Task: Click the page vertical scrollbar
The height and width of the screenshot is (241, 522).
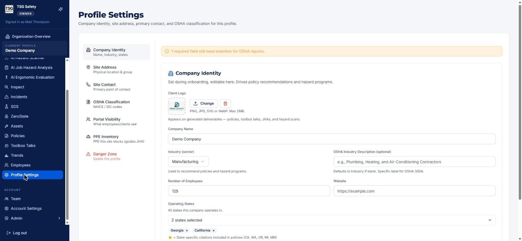Action: click(520, 103)
